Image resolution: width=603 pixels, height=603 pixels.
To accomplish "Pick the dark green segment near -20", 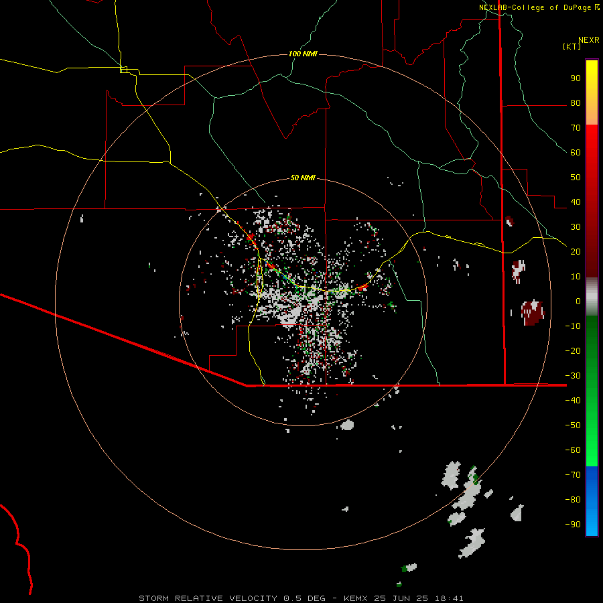I will click(x=592, y=346).
